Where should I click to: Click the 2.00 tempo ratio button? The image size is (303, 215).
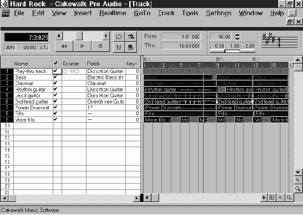pos(249,46)
